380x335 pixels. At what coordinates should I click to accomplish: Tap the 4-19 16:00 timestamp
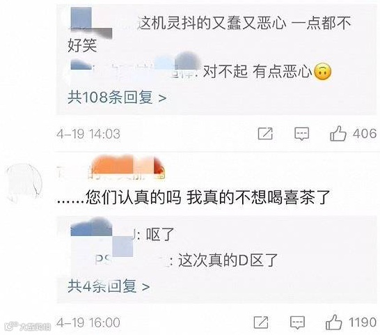88,322
